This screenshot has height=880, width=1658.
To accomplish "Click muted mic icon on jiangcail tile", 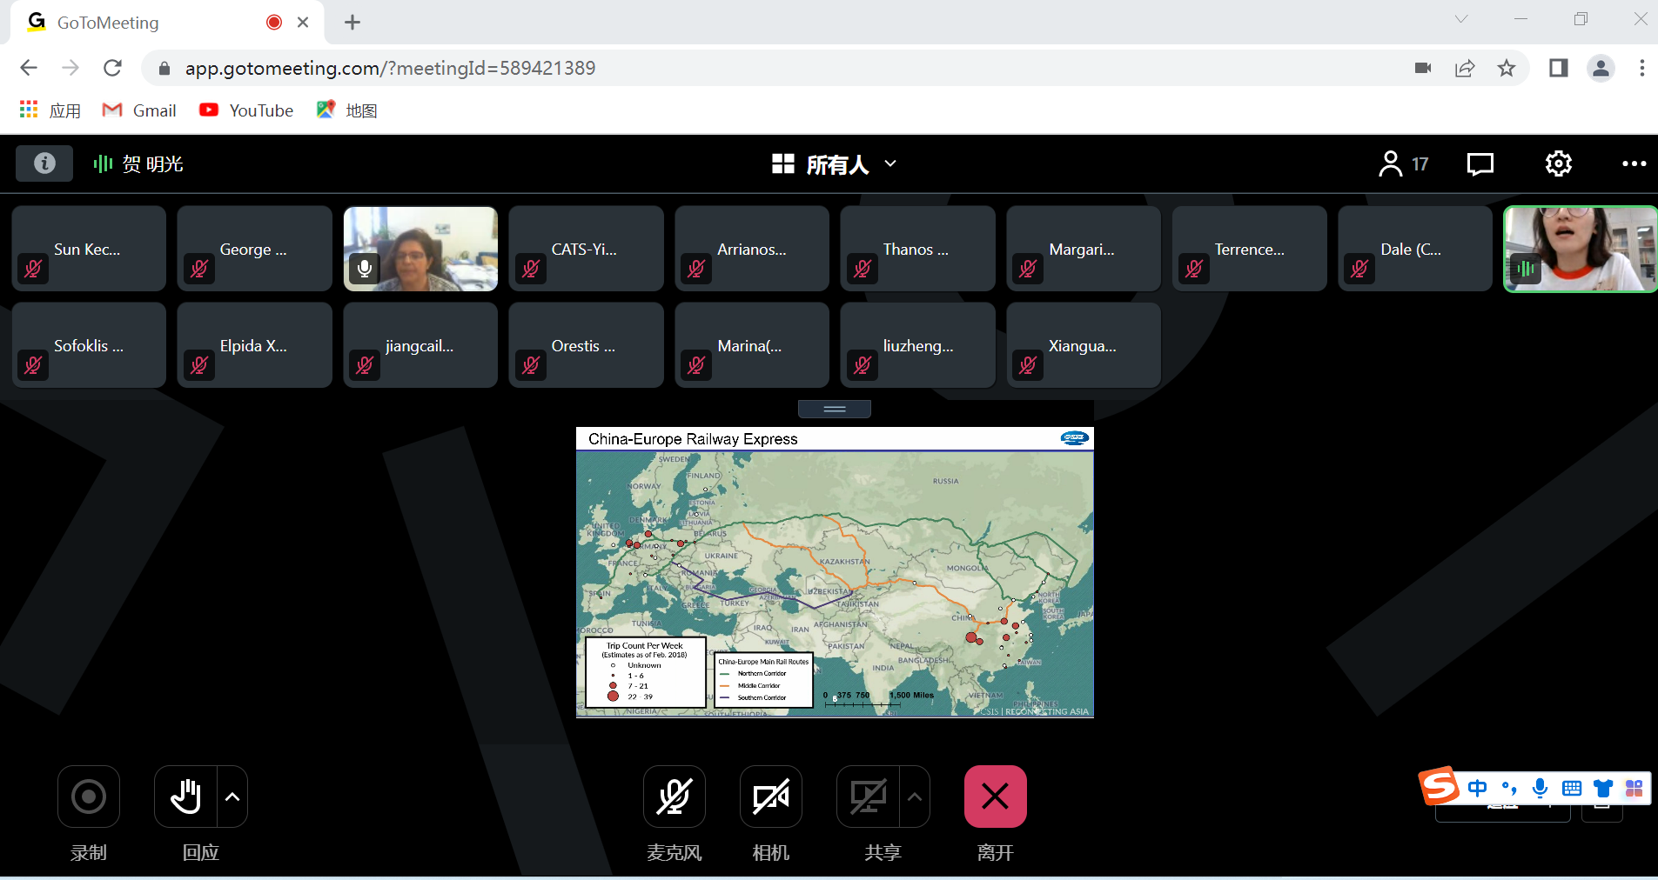I will tap(365, 365).
